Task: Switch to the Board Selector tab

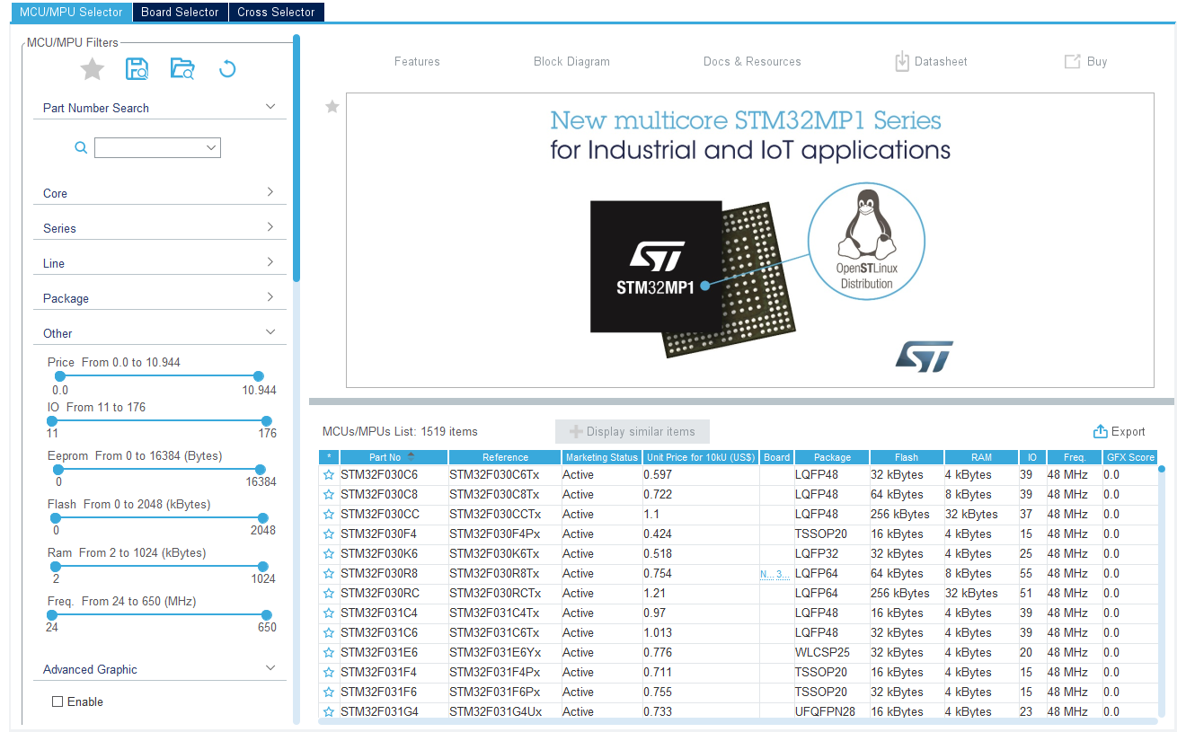Action: tap(180, 12)
